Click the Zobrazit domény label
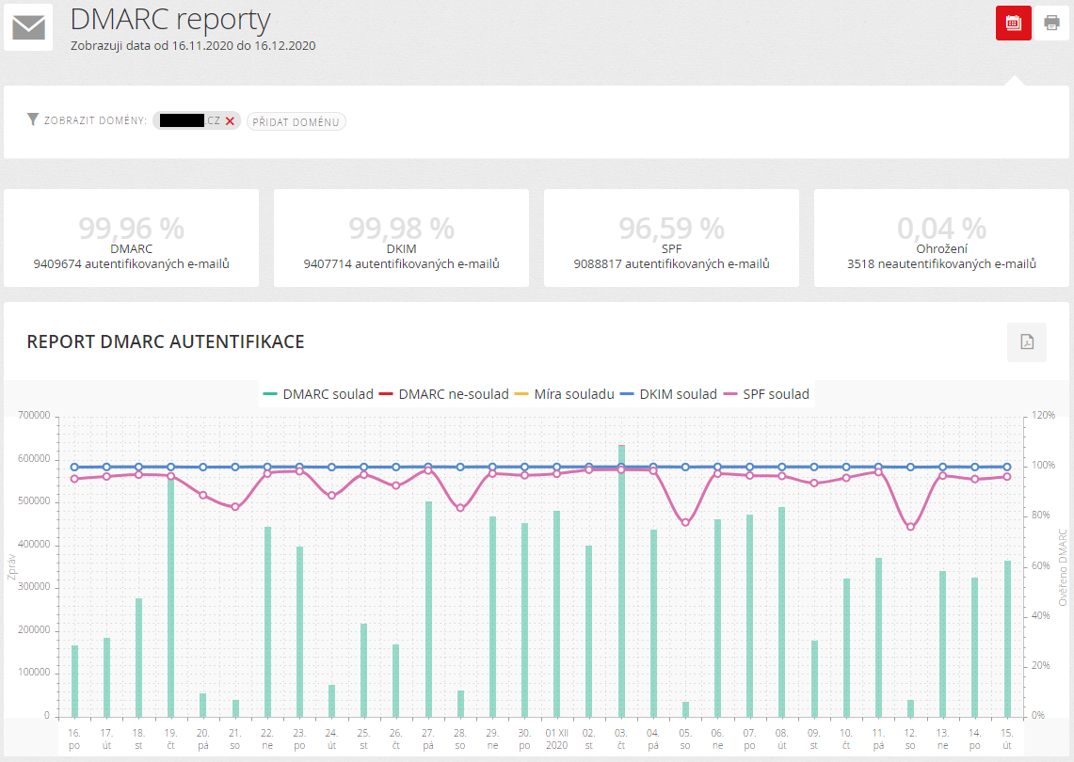1074x762 pixels. [95, 120]
